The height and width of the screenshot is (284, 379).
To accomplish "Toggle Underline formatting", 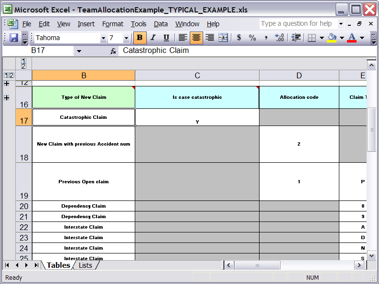I will 166,38.
